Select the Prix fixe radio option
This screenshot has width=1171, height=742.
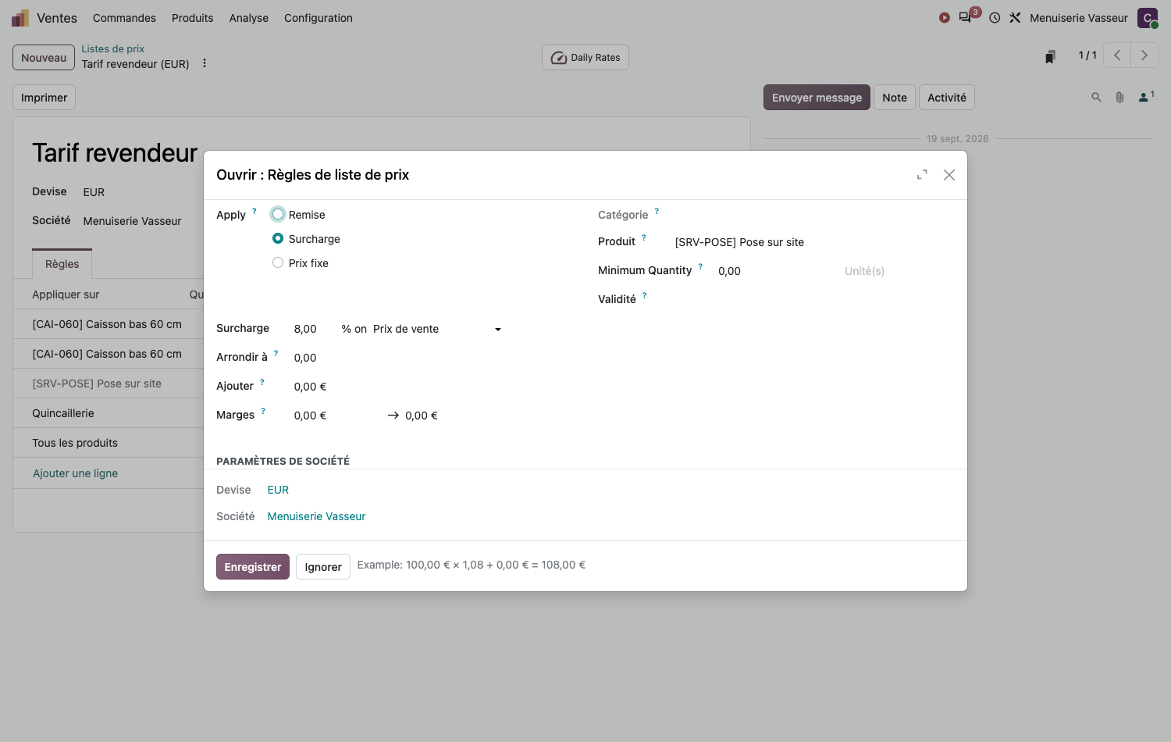click(278, 262)
